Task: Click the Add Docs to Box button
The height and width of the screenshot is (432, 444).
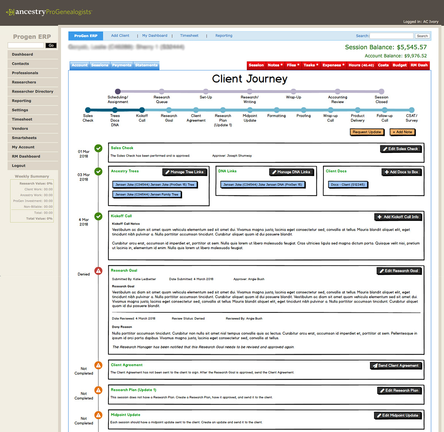Action: [402, 172]
